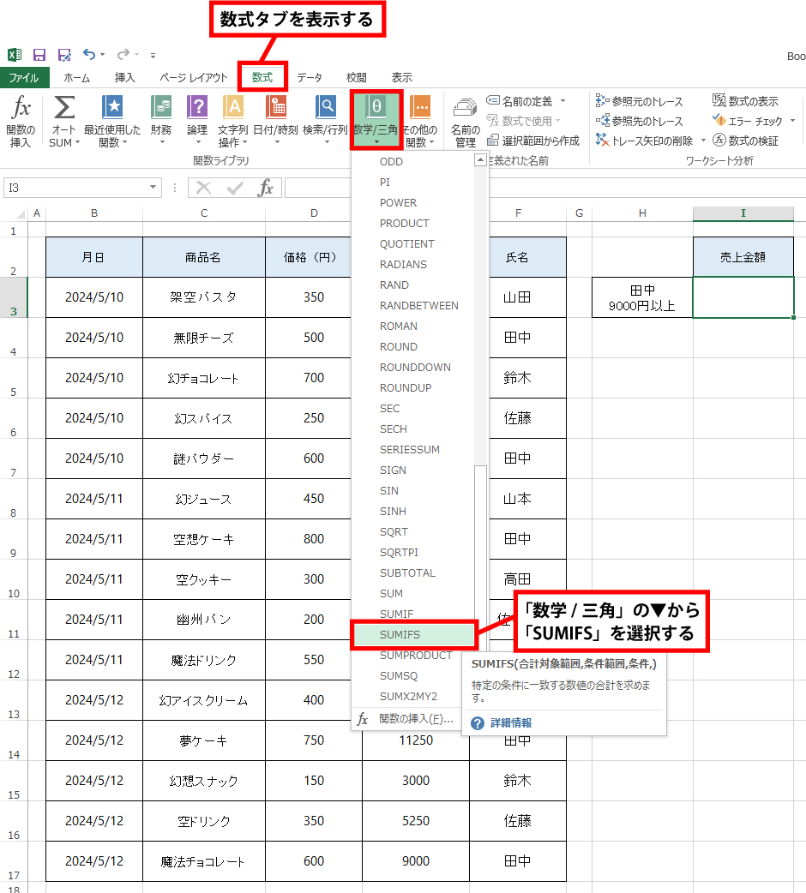Image resolution: width=806 pixels, height=893 pixels.
Task: Click 参照元のトレース command
Action: click(x=639, y=101)
